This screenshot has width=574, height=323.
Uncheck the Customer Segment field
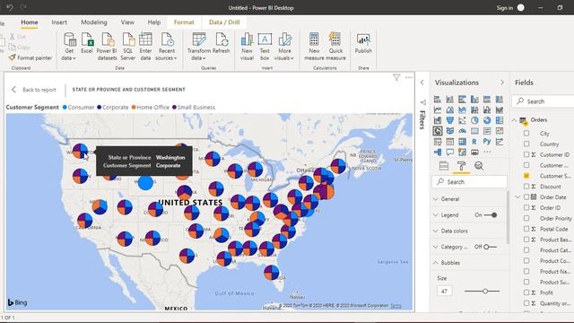click(x=526, y=176)
